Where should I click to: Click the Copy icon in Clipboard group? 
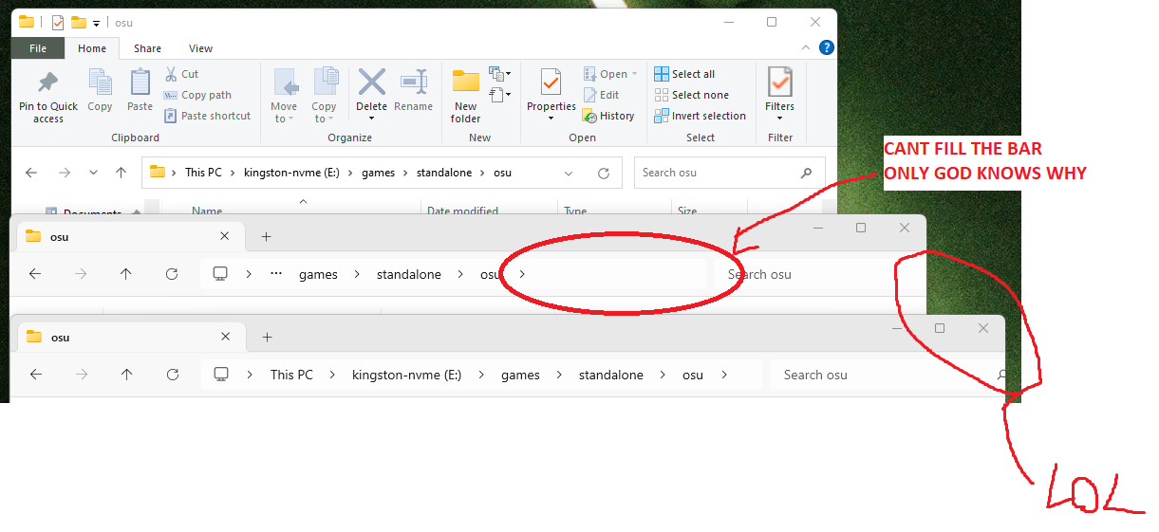(100, 91)
